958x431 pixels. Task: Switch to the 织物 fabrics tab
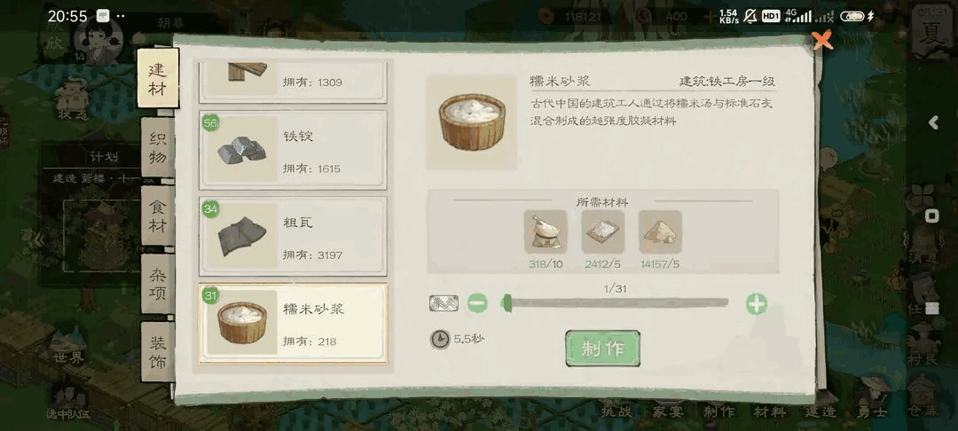point(158,147)
